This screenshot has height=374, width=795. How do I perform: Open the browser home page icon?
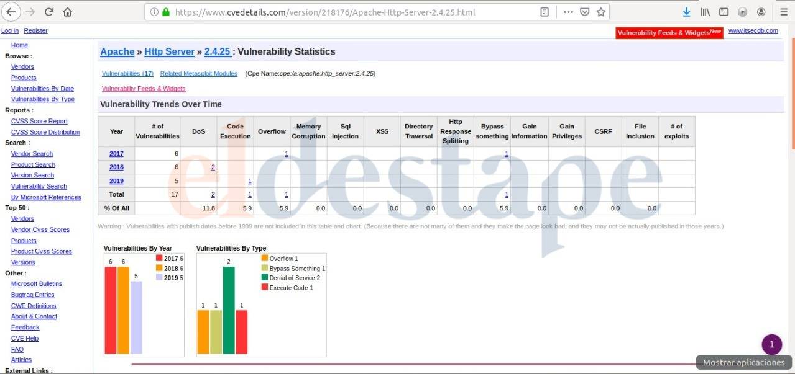tap(68, 12)
